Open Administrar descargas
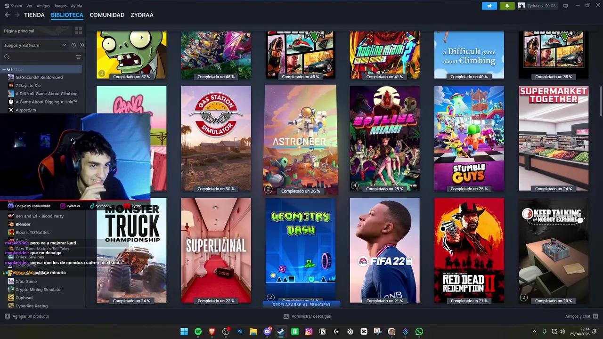This screenshot has height=339, width=603. 307,316
